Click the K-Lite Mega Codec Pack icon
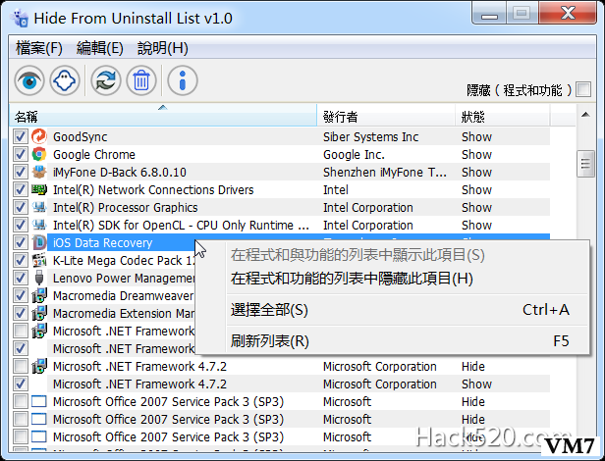 pos(39,260)
